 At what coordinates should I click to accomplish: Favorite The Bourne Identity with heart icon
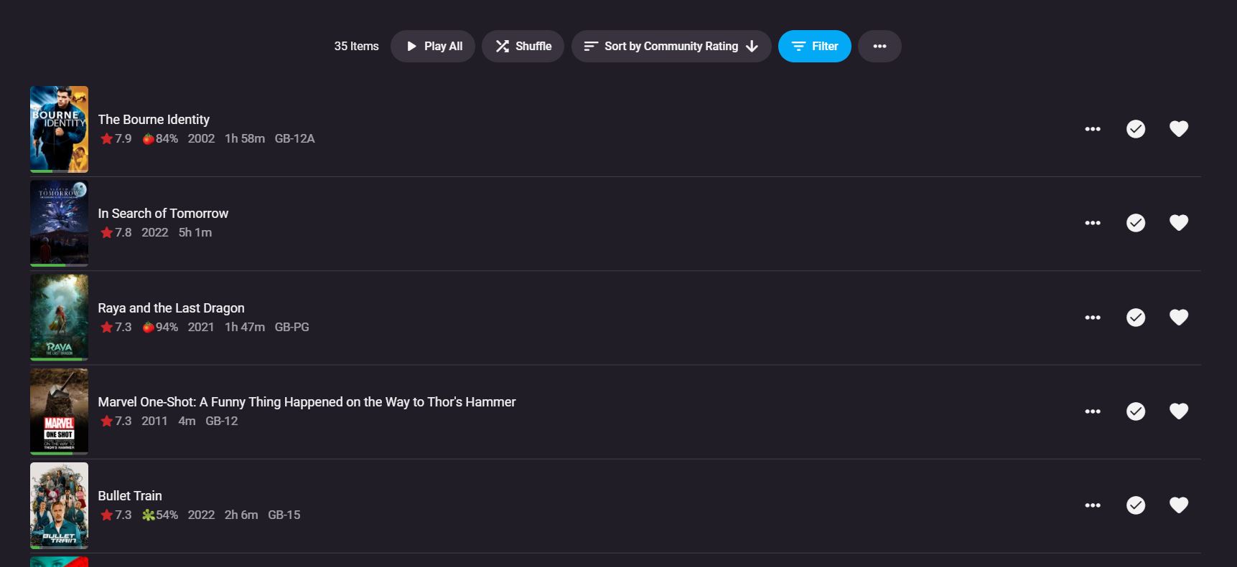tap(1178, 129)
